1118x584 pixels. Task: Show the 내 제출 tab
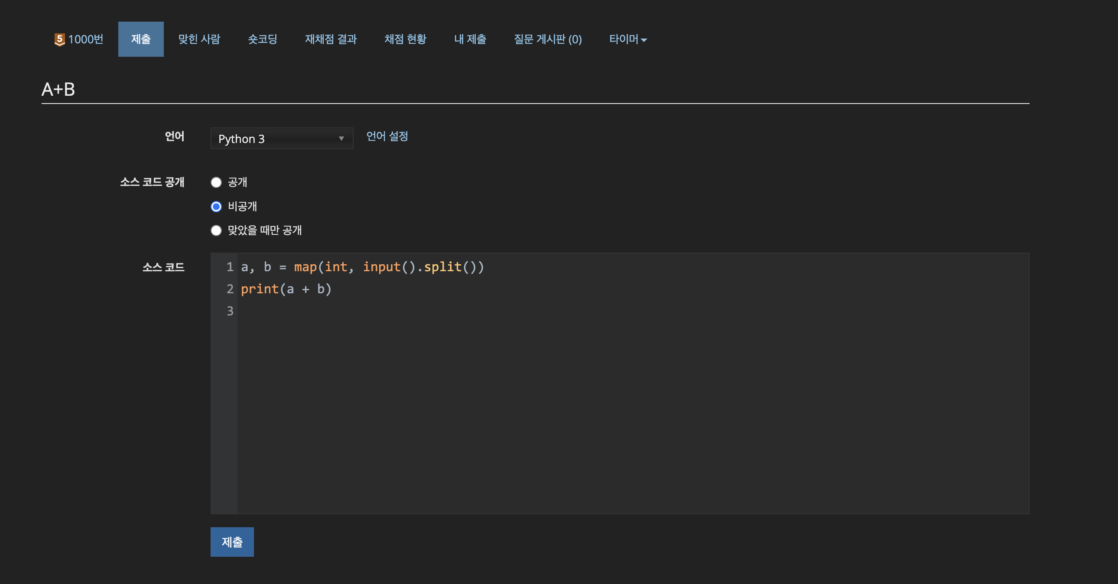coord(470,39)
